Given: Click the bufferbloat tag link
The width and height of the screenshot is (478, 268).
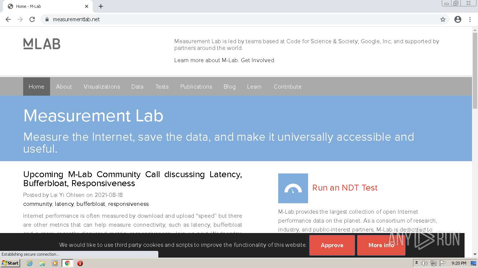Looking at the screenshot, I should point(91,204).
